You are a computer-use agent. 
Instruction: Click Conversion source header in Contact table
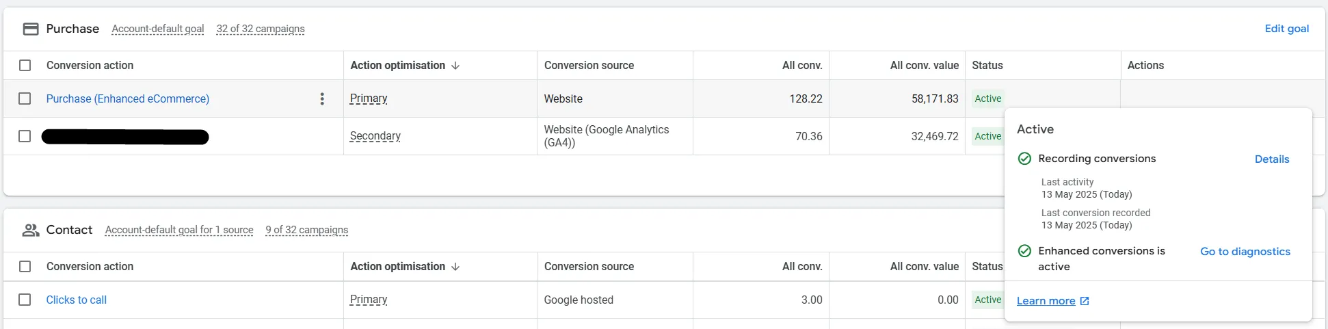point(589,267)
